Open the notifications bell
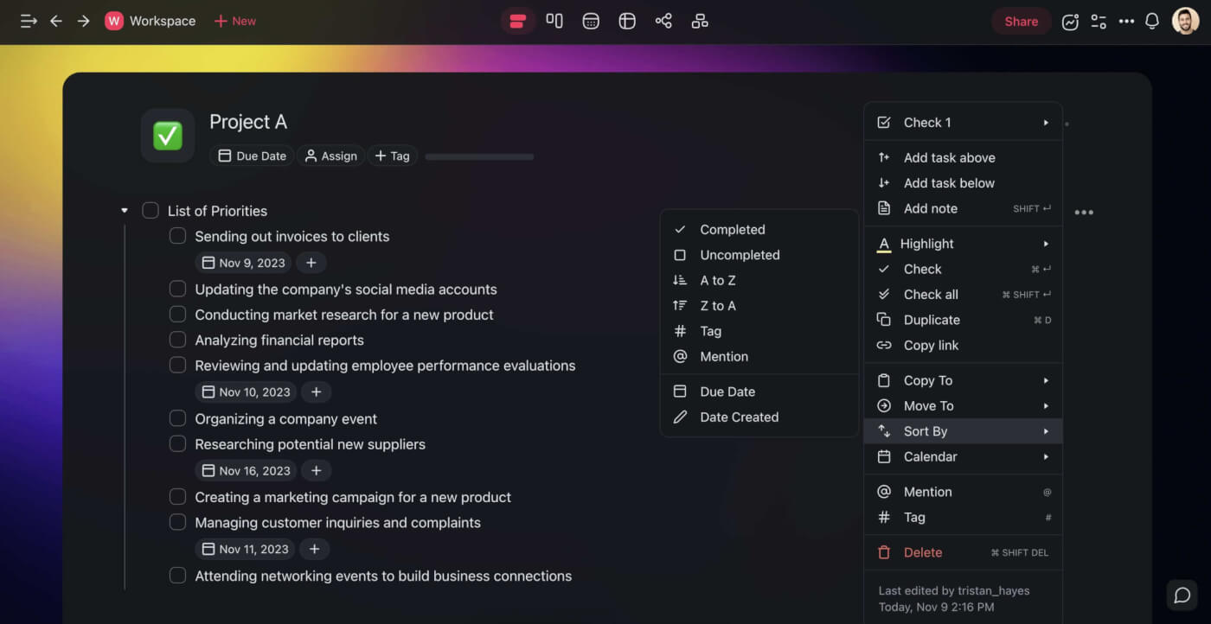Viewport: 1211px width, 624px height. [x=1152, y=21]
